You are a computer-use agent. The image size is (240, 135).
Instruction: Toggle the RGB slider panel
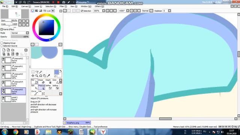37,11
